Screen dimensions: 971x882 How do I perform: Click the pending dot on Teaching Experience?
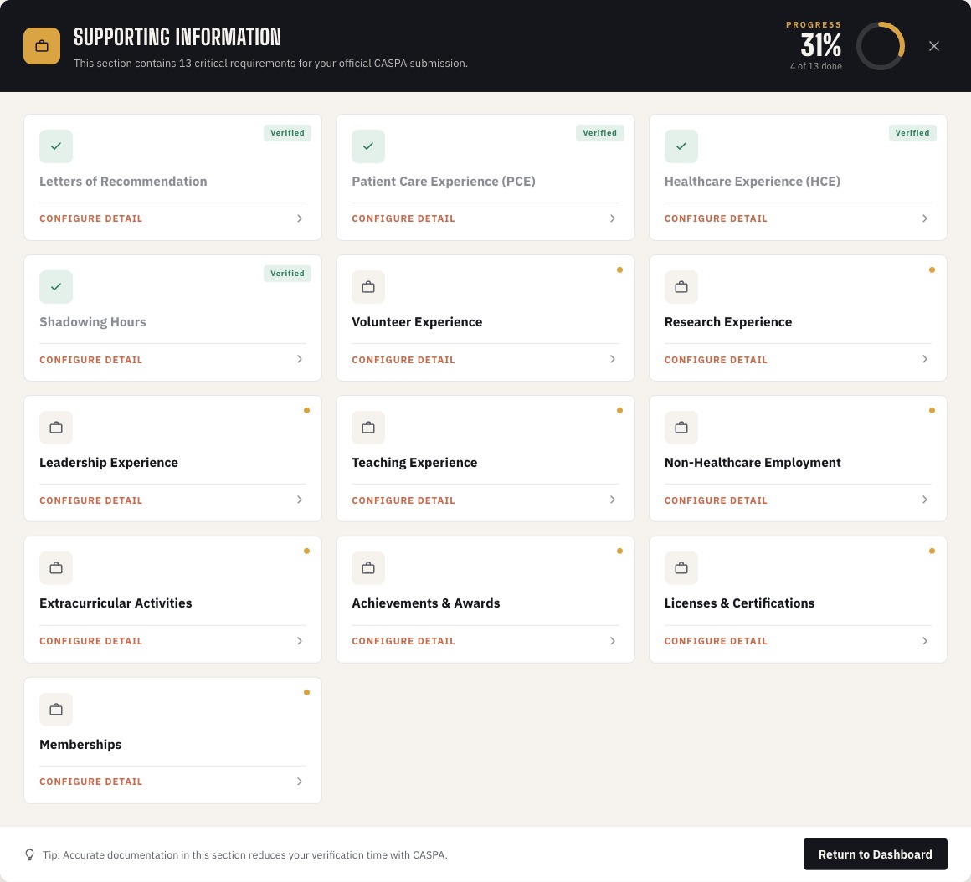tap(619, 410)
